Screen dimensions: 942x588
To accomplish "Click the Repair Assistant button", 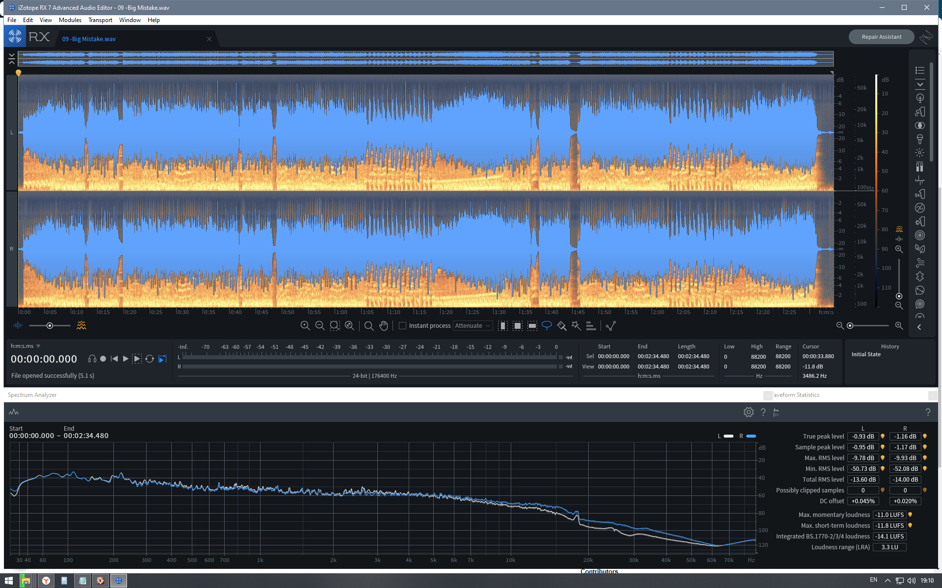I will 881,37.
